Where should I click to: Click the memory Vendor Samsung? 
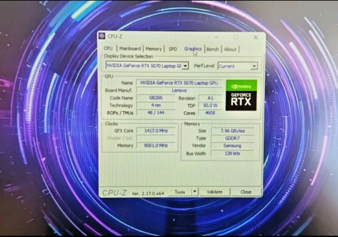pos(232,146)
